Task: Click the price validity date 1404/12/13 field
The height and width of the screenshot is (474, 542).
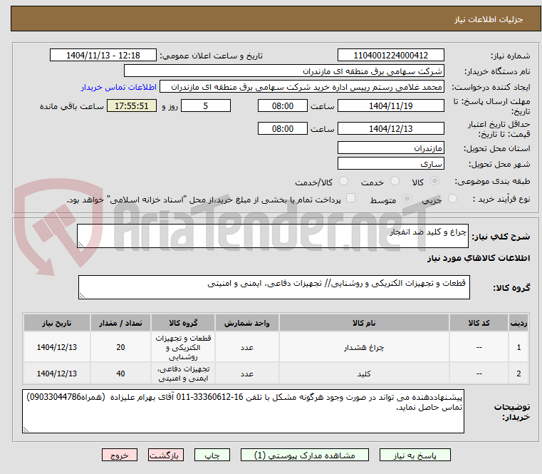Action: pos(390,128)
